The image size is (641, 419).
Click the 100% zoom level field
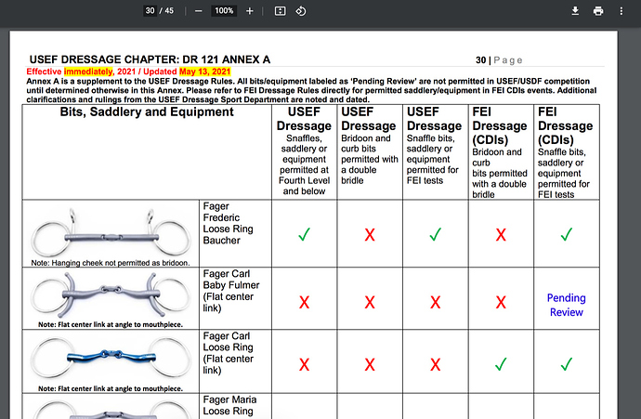tap(224, 10)
